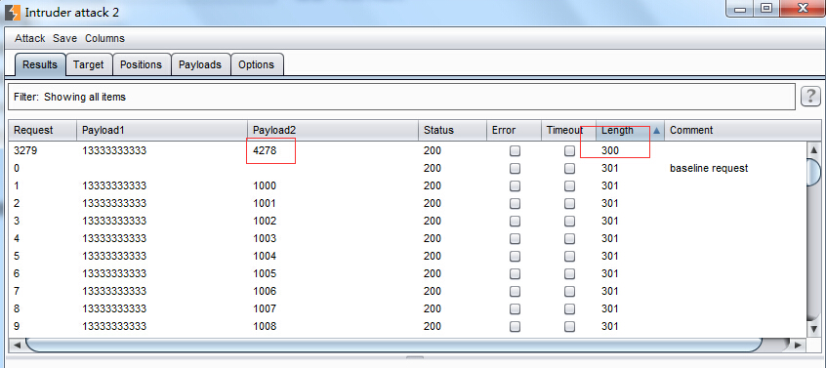Toggle Error checkbox in baseline request row
The image size is (826, 368).
515,169
